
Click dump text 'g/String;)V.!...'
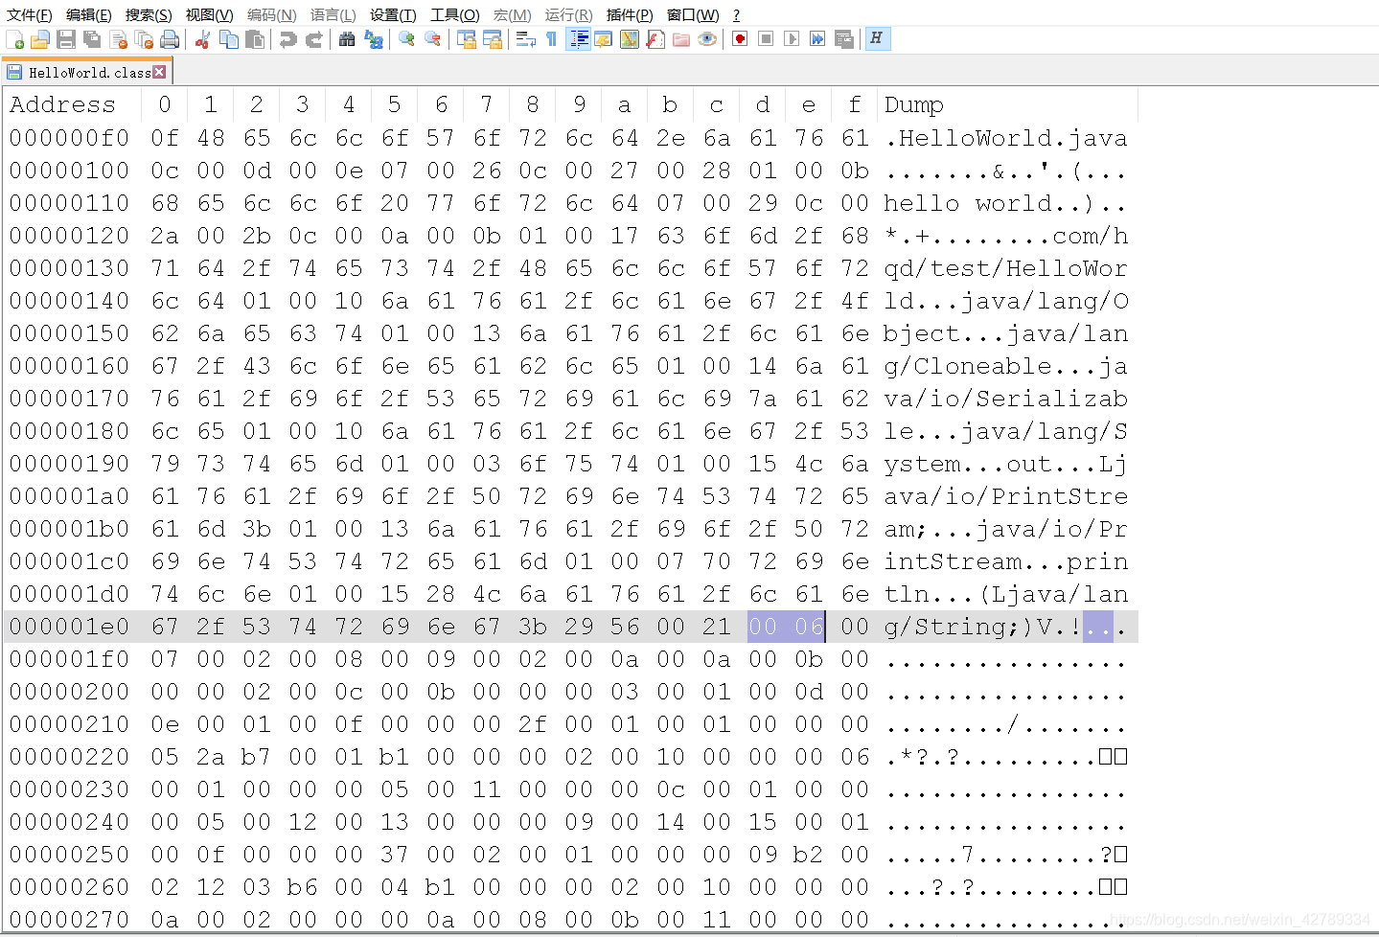1005,627
